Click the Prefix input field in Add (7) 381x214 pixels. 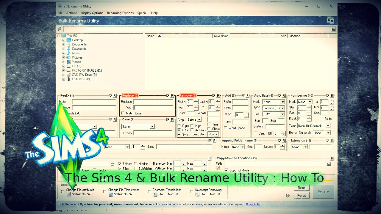click(240, 102)
